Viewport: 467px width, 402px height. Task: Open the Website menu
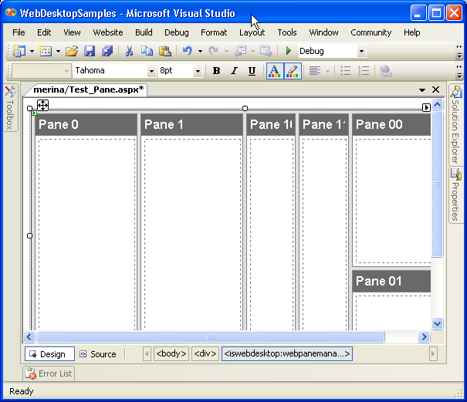coord(108,32)
